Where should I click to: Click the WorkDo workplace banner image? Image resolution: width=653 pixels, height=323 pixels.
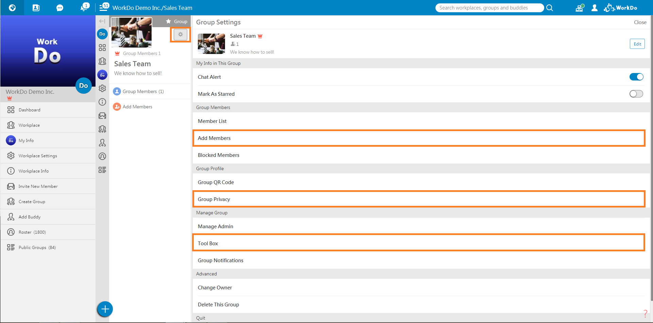48,51
